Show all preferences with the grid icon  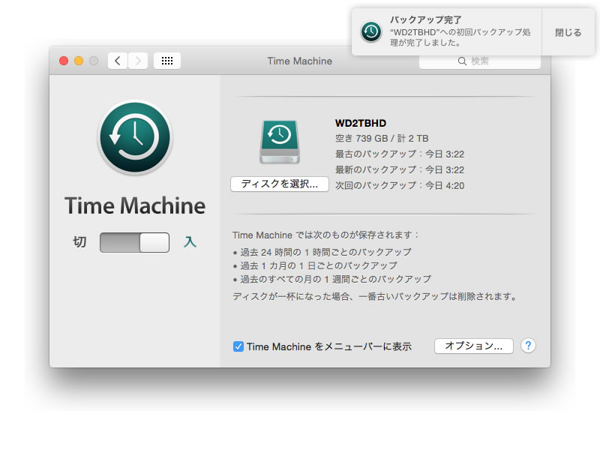tap(167, 61)
